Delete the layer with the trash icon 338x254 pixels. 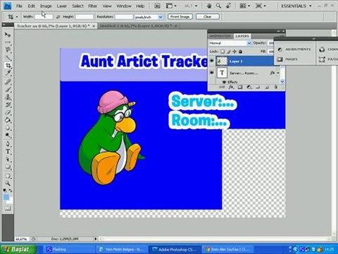coord(276,87)
